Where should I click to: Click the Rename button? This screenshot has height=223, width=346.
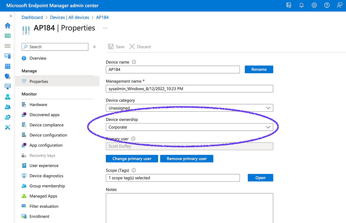click(x=259, y=69)
